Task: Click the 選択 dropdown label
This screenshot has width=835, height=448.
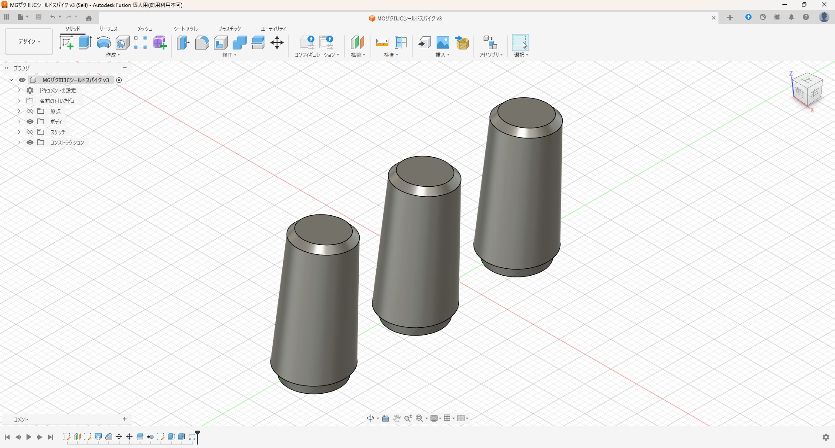Action: click(521, 55)
